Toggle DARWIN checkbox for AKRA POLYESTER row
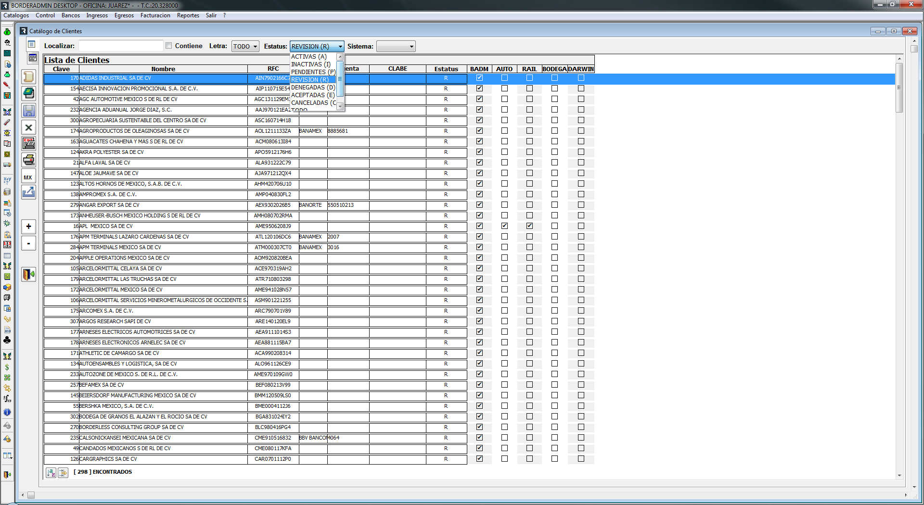The image size is (924, 505). coord(581,152)
